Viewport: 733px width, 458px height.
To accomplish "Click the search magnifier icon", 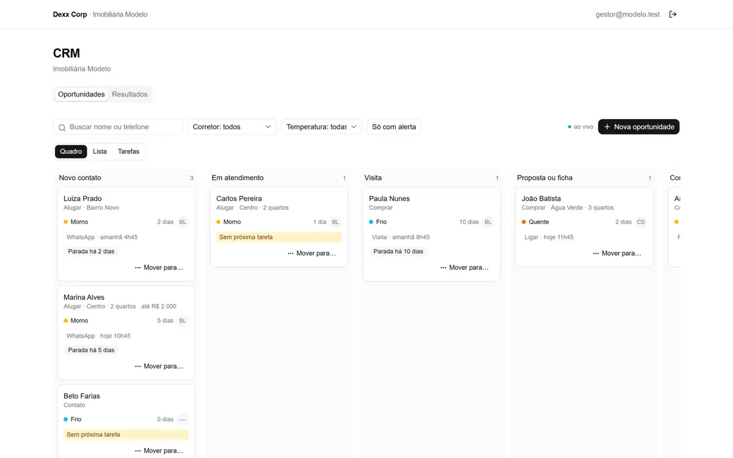I will point(62,127).
